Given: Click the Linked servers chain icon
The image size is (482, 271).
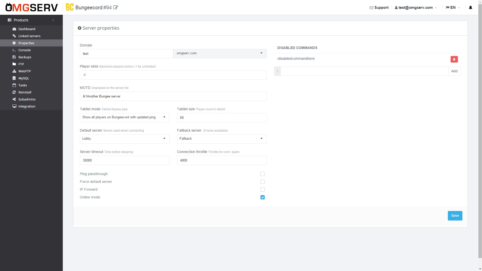Looking at the screenshot, I should point(14,36).
